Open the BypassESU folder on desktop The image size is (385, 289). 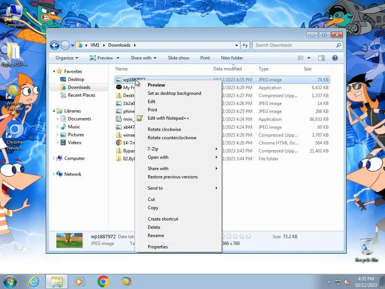[x=14, y=54]
